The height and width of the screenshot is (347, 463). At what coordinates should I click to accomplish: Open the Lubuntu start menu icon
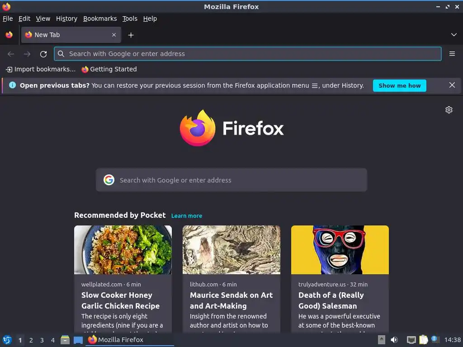click(x=7, y=340)
